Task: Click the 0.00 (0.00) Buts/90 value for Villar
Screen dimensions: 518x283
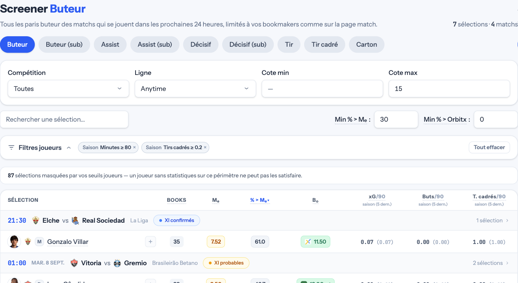Action: [433, 242]
